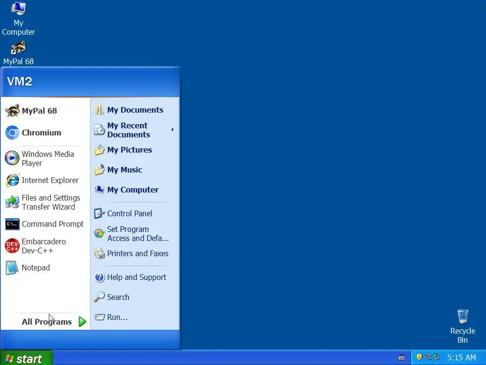This screenshot has height=365, width=486.
Task: Click the VM2 user name header
Action: [x=19, y=82]
